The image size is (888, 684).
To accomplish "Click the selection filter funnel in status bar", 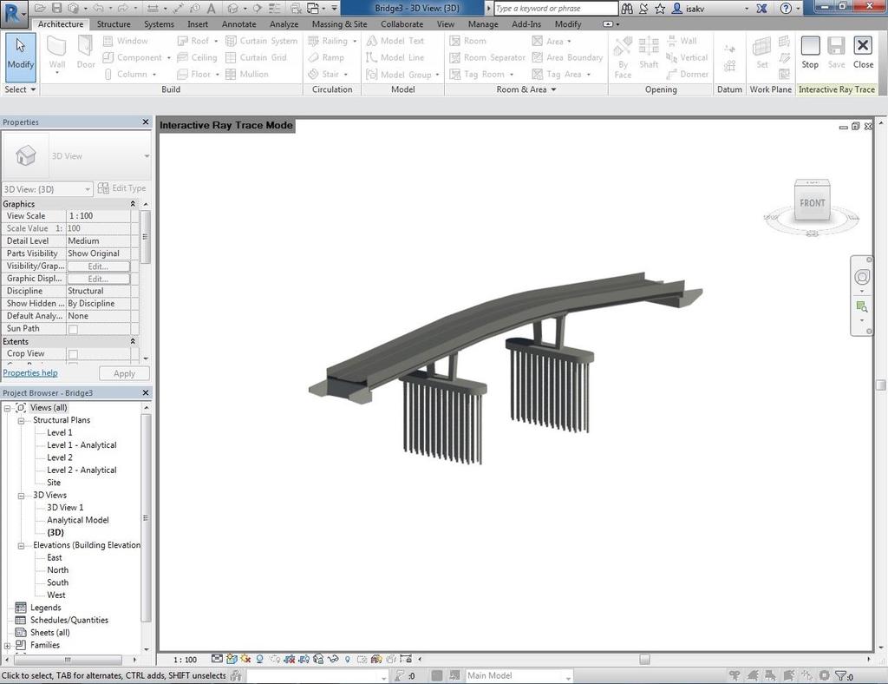I will pyautogui.click(x=842, y=675).
